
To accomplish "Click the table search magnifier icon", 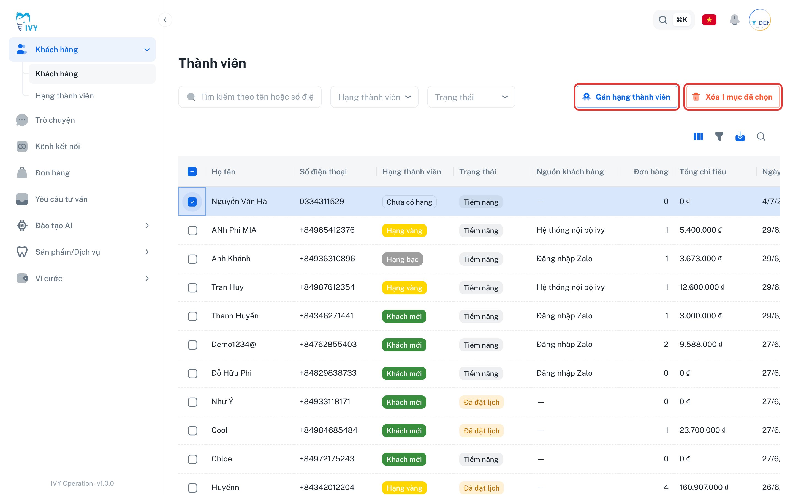I will (x=761, y=136).
